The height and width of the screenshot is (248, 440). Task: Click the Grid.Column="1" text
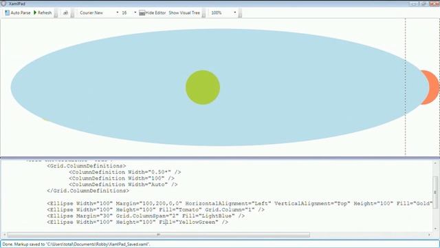(x=230, y=209)
